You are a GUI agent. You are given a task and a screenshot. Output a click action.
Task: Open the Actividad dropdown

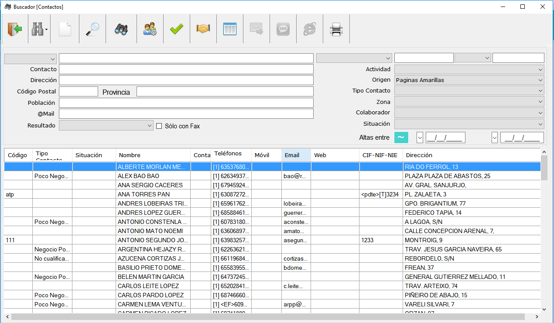click(469, 69)
